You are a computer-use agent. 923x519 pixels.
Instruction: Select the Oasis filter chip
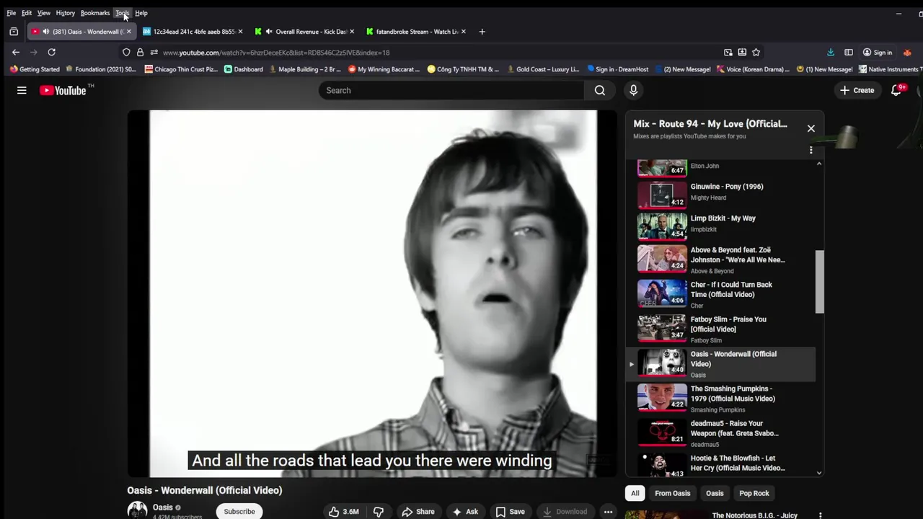[715, 494]
